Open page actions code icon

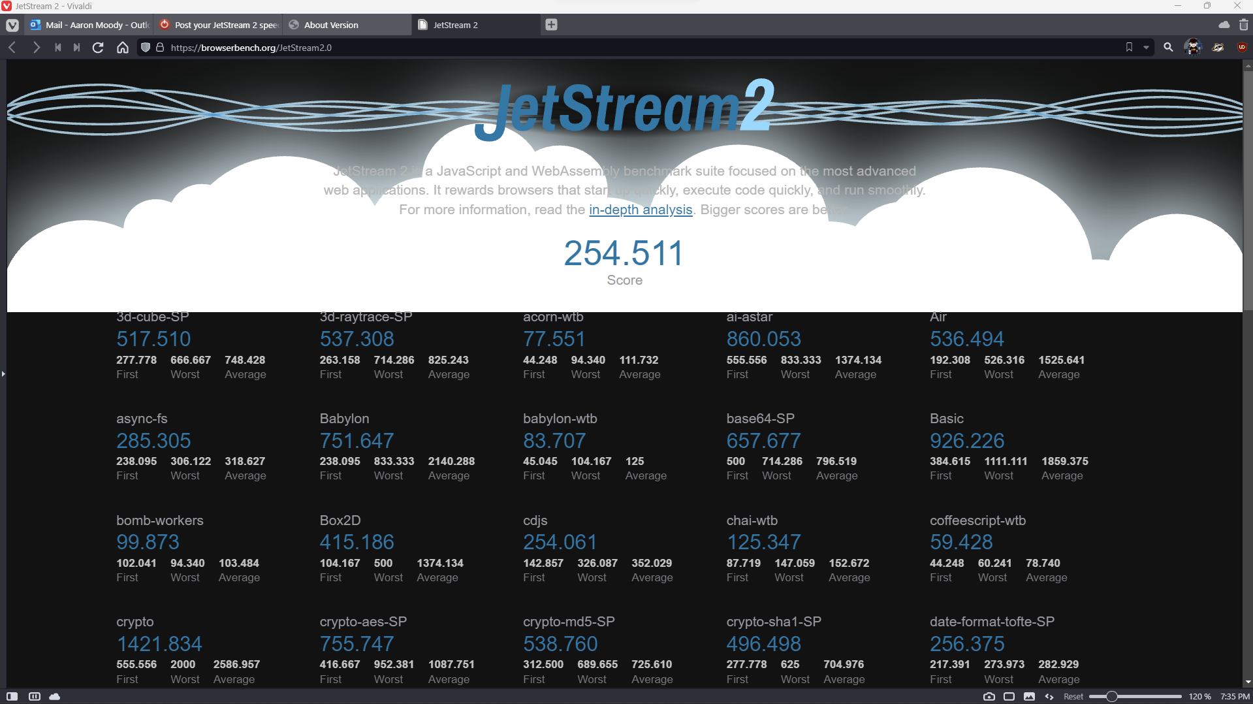1049,696
